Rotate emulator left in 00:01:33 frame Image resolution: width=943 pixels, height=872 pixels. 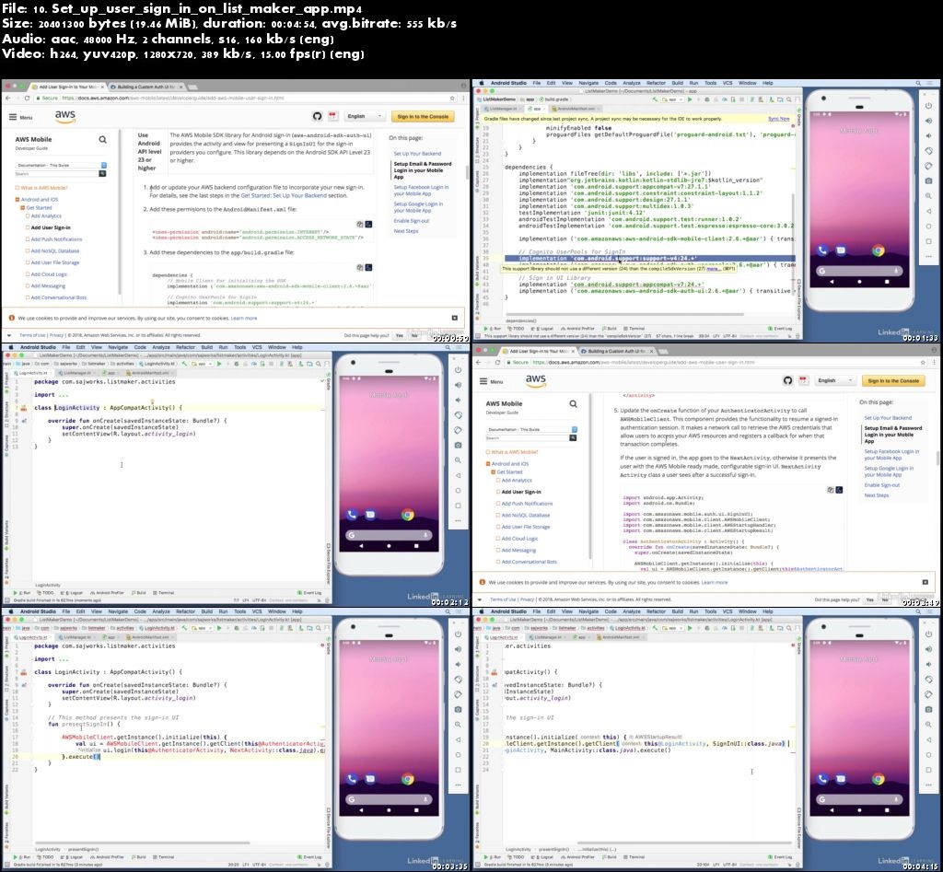pos(928,151)
